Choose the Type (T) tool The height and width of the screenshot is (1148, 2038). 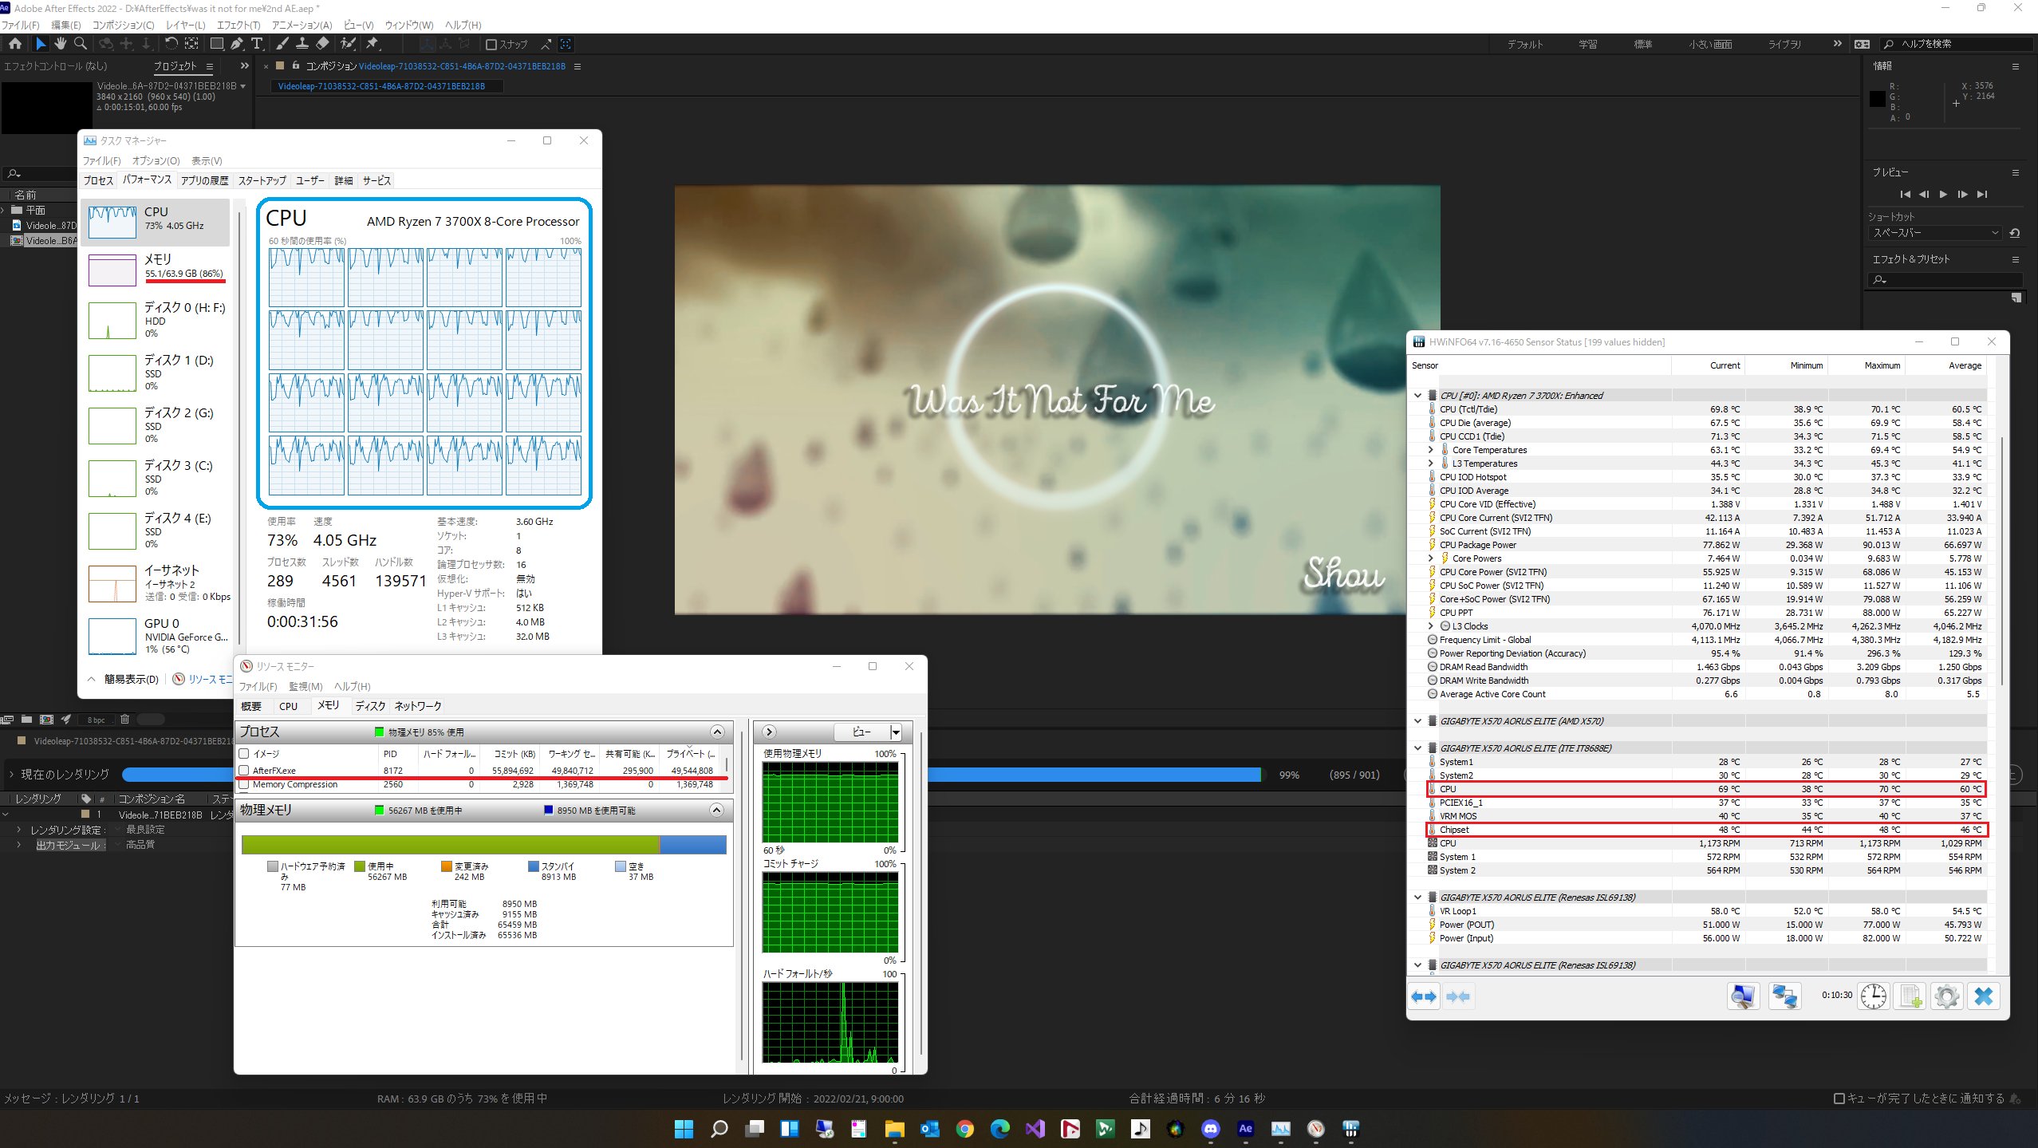(257, 44)
